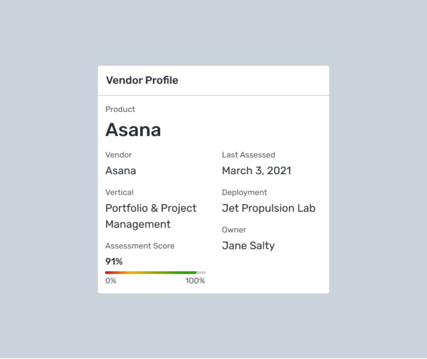Click the Last Assessed label
The image size is (427, 359).
click(248, 155)
